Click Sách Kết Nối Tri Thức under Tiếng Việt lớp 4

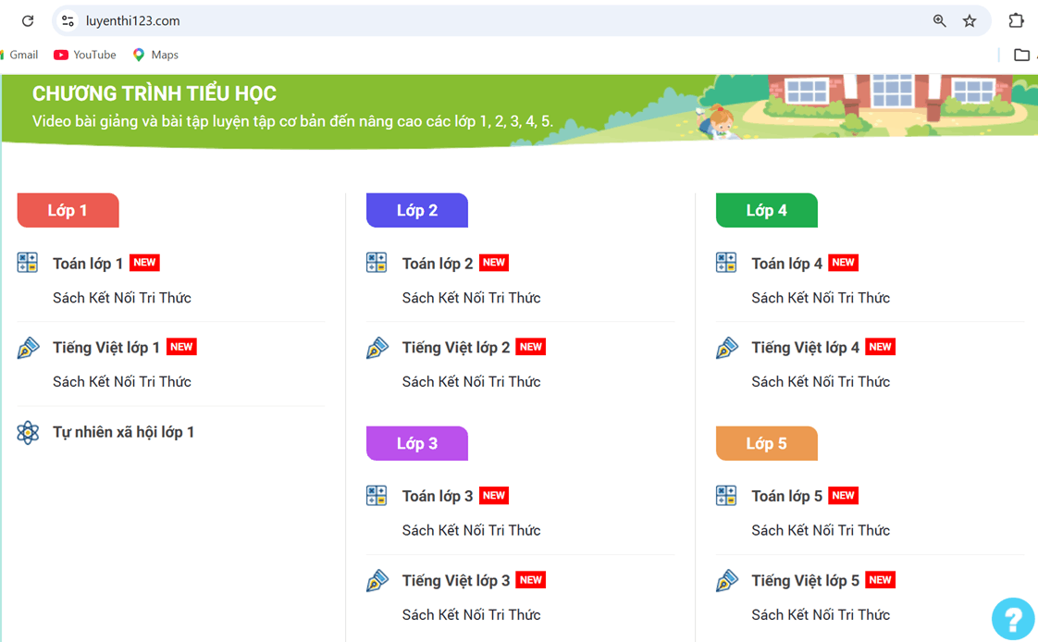point(821,382)
